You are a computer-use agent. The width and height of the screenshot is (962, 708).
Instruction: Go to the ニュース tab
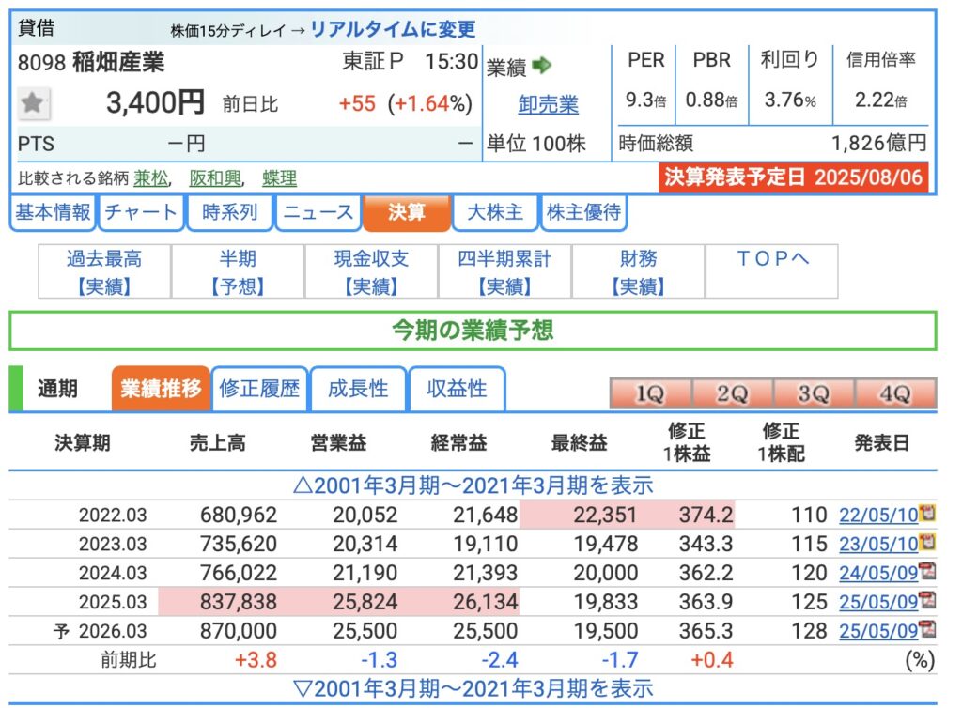point(318,213)
